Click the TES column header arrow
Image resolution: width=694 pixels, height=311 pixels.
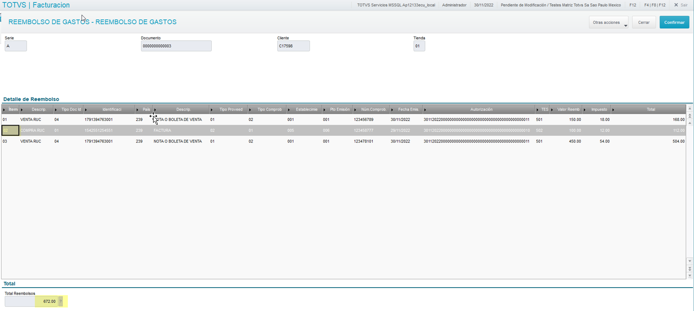(x=538, y=109)
